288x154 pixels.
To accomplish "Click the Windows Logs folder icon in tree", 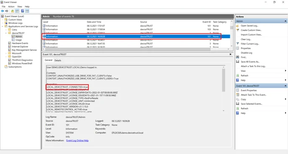I will pyautogui.click(x=6, y=23).
